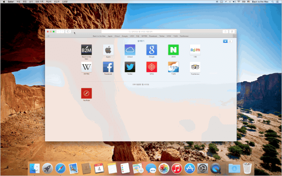The width and height of the screenshot is (282, 176).
Task: Click the volume icon in menu bar
Action: (x=235, y=2)
